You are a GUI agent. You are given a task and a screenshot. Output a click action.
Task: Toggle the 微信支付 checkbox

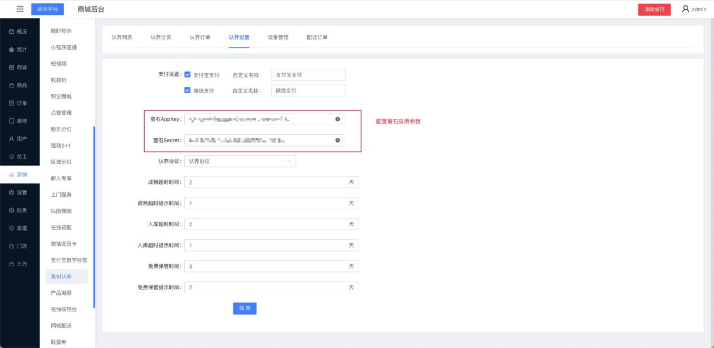(x=188, y=90)
